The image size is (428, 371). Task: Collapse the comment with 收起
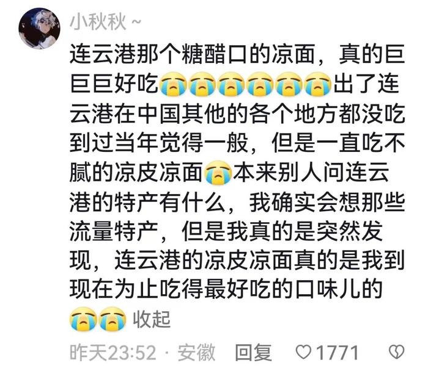(152, 319)
